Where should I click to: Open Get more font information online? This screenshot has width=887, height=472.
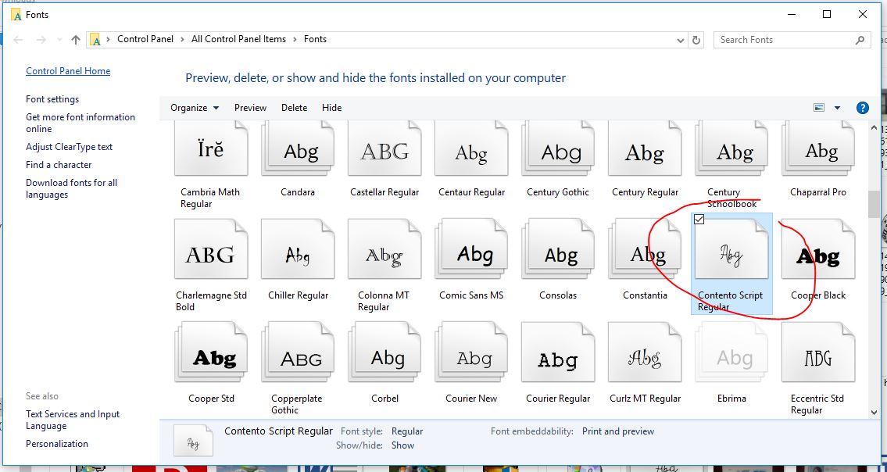click(x=80, y=123)
